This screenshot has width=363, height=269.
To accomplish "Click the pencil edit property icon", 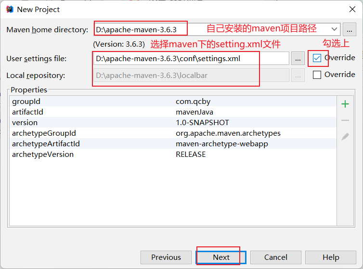I will 345,137.
